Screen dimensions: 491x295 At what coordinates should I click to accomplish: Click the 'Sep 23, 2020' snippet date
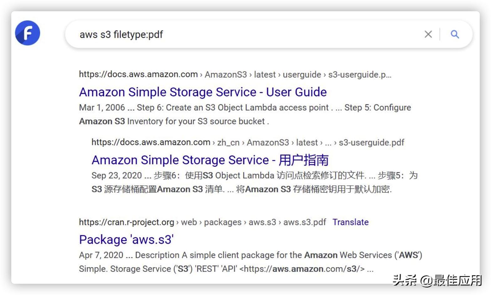pyautogui.click(x=116, y=175)
